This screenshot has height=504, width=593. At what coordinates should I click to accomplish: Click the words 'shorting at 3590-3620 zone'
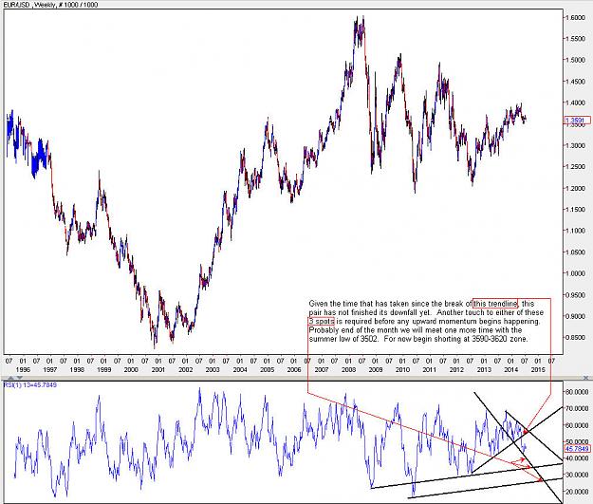pyautogui.click(x=483, y=339)
